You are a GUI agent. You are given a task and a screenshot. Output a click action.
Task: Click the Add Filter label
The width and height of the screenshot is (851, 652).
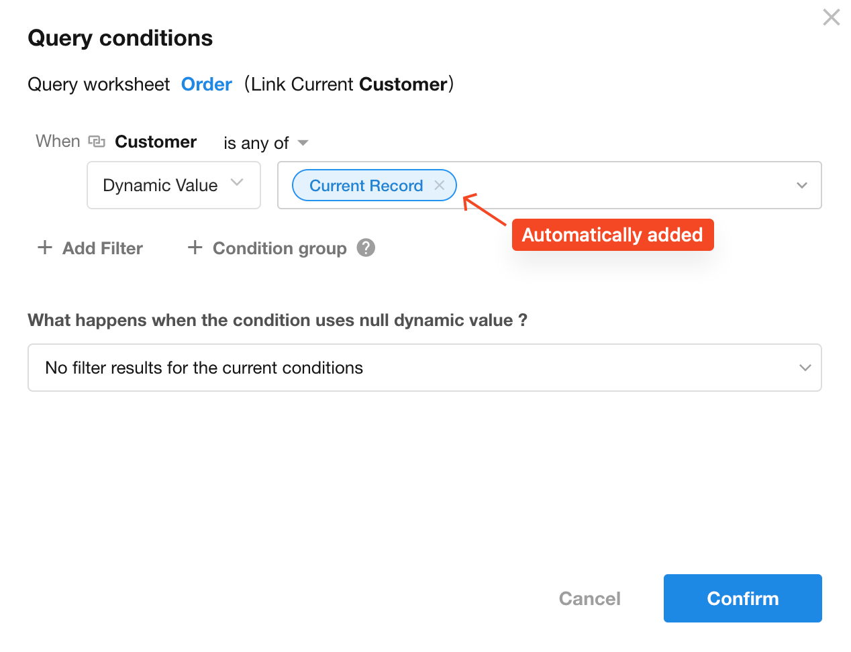(103, 248)
